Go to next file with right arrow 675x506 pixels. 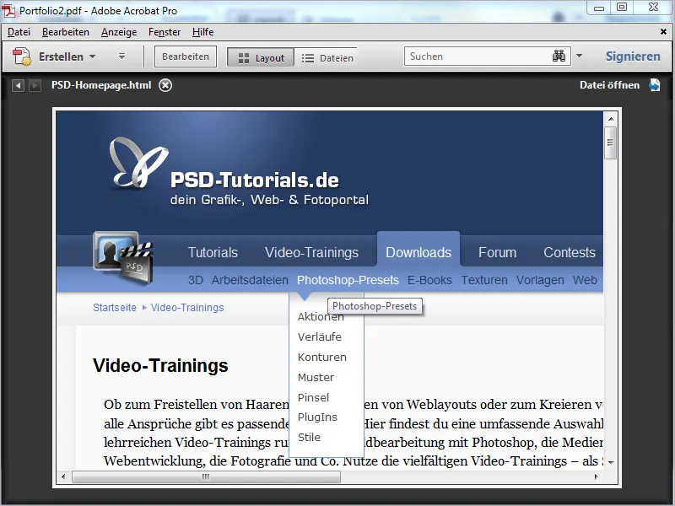click(35, 86)
